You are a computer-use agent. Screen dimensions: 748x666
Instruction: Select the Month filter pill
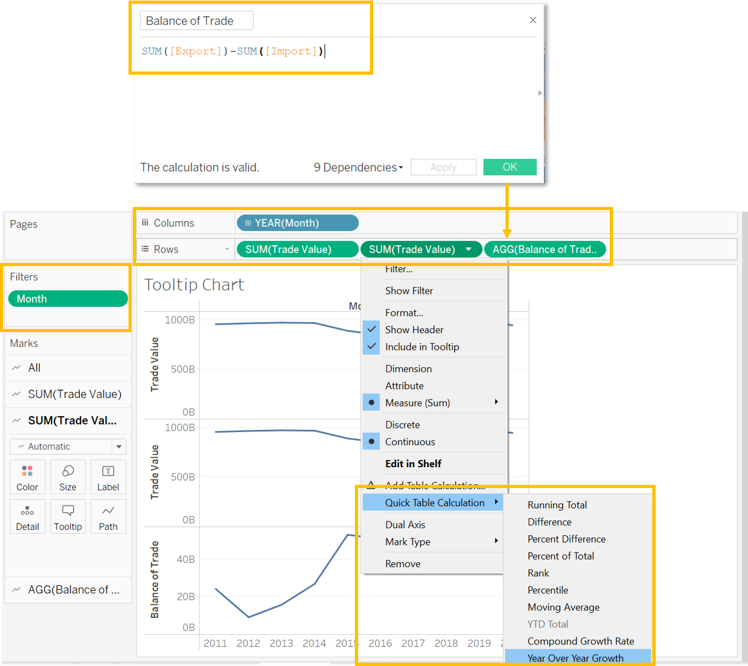coord(68,299)
